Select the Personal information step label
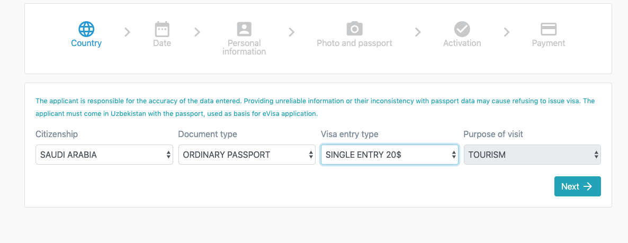 244,47
